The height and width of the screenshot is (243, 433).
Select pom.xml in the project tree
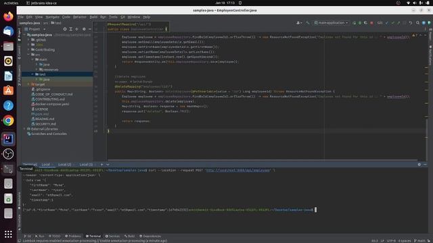point(41,114)
